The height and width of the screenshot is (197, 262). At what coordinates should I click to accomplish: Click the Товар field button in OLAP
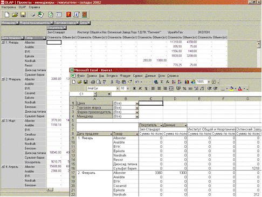pos(35,38)
